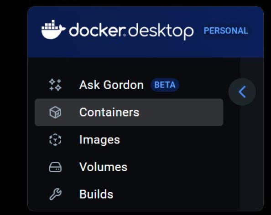Click the blank blue header banner area
Image resolution: width=271 pixels, height=215 pixels.
point(146,49)
